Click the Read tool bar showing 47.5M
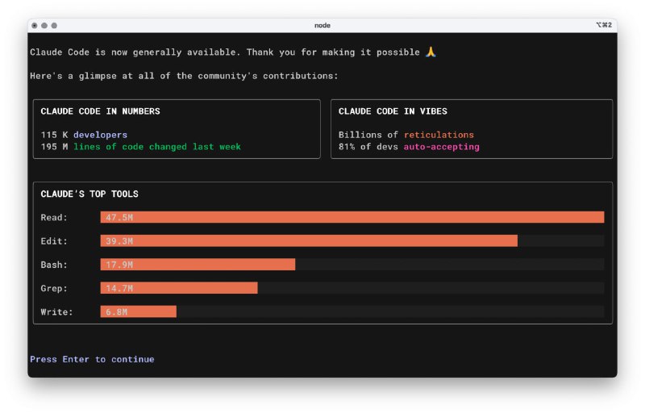Screen dimensions: 645x414 click(x=352, y=217)
